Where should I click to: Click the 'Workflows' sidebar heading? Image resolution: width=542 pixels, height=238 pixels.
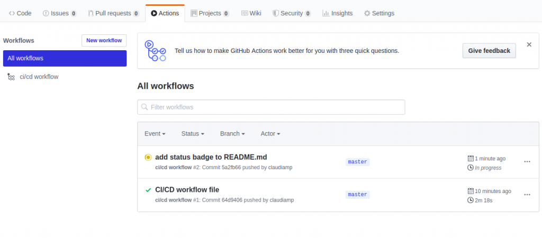click(x=19, y=40)
